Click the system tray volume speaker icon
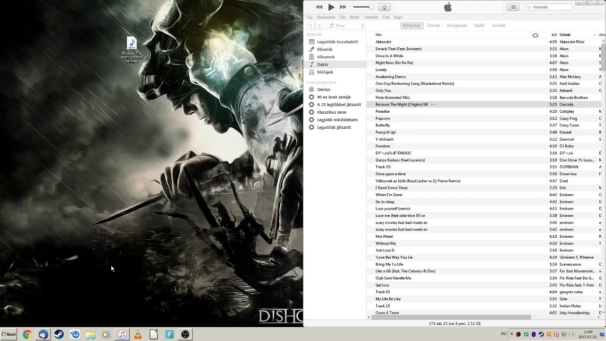This screenshot has height=341, width=606. [571, 334]
